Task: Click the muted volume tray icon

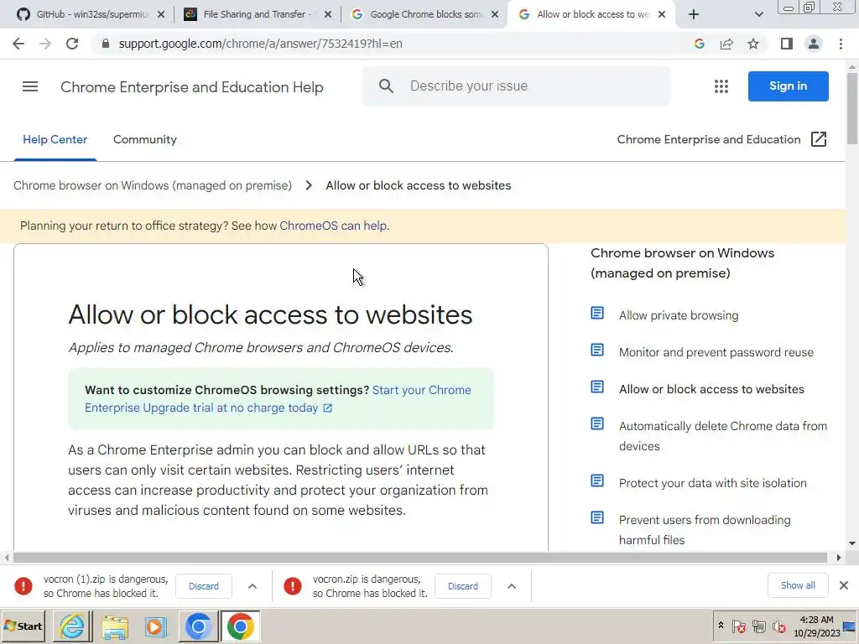Action: point(778,626)
